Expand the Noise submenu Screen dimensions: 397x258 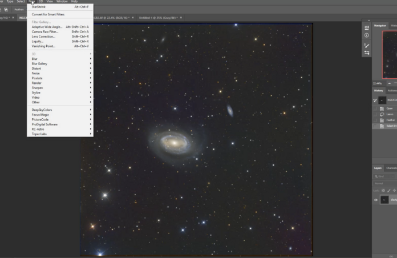pos(60,73)
